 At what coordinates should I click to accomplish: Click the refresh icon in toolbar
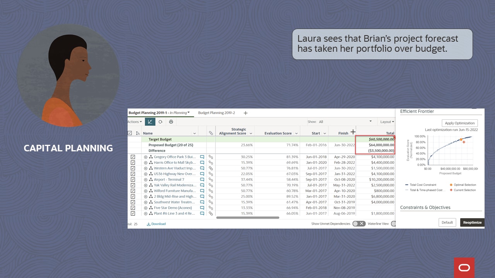(160, 122)
